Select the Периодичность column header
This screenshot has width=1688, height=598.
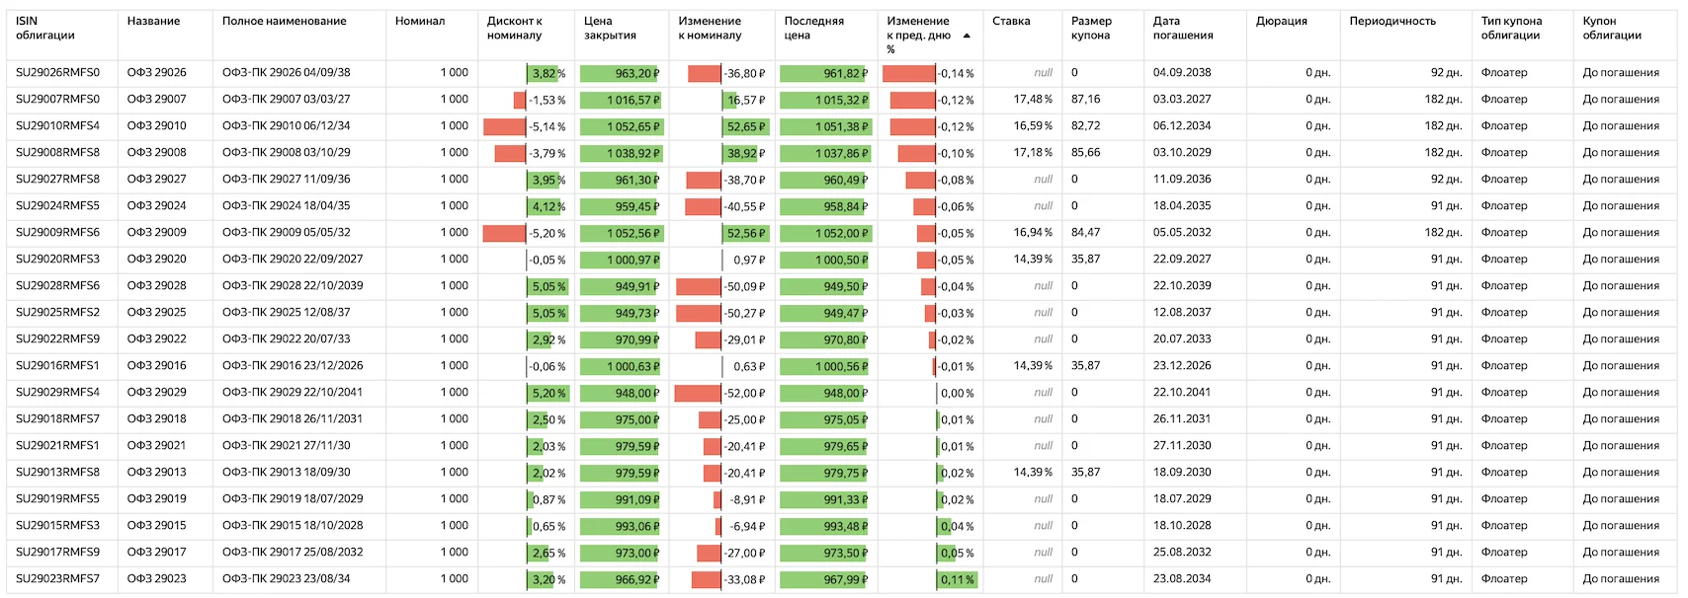[1393, 21]
